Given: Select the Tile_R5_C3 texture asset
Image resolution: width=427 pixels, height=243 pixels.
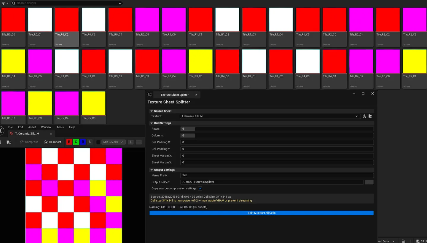Looking at the screenshot, I should click(x=40, y=107).
